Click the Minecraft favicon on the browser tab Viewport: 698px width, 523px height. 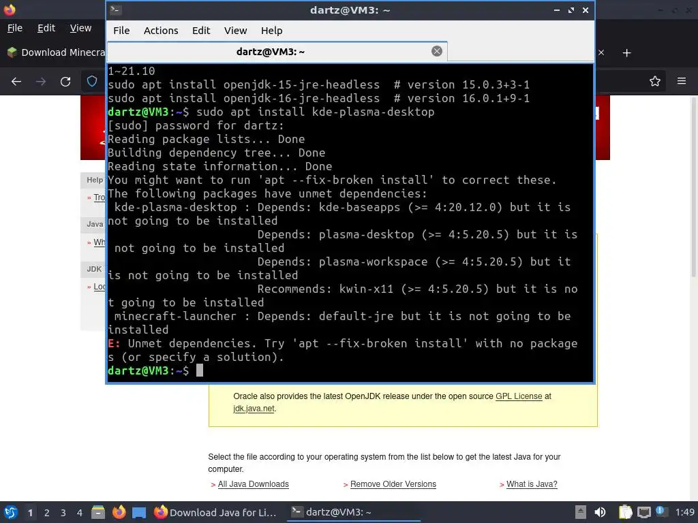[12, 52]
